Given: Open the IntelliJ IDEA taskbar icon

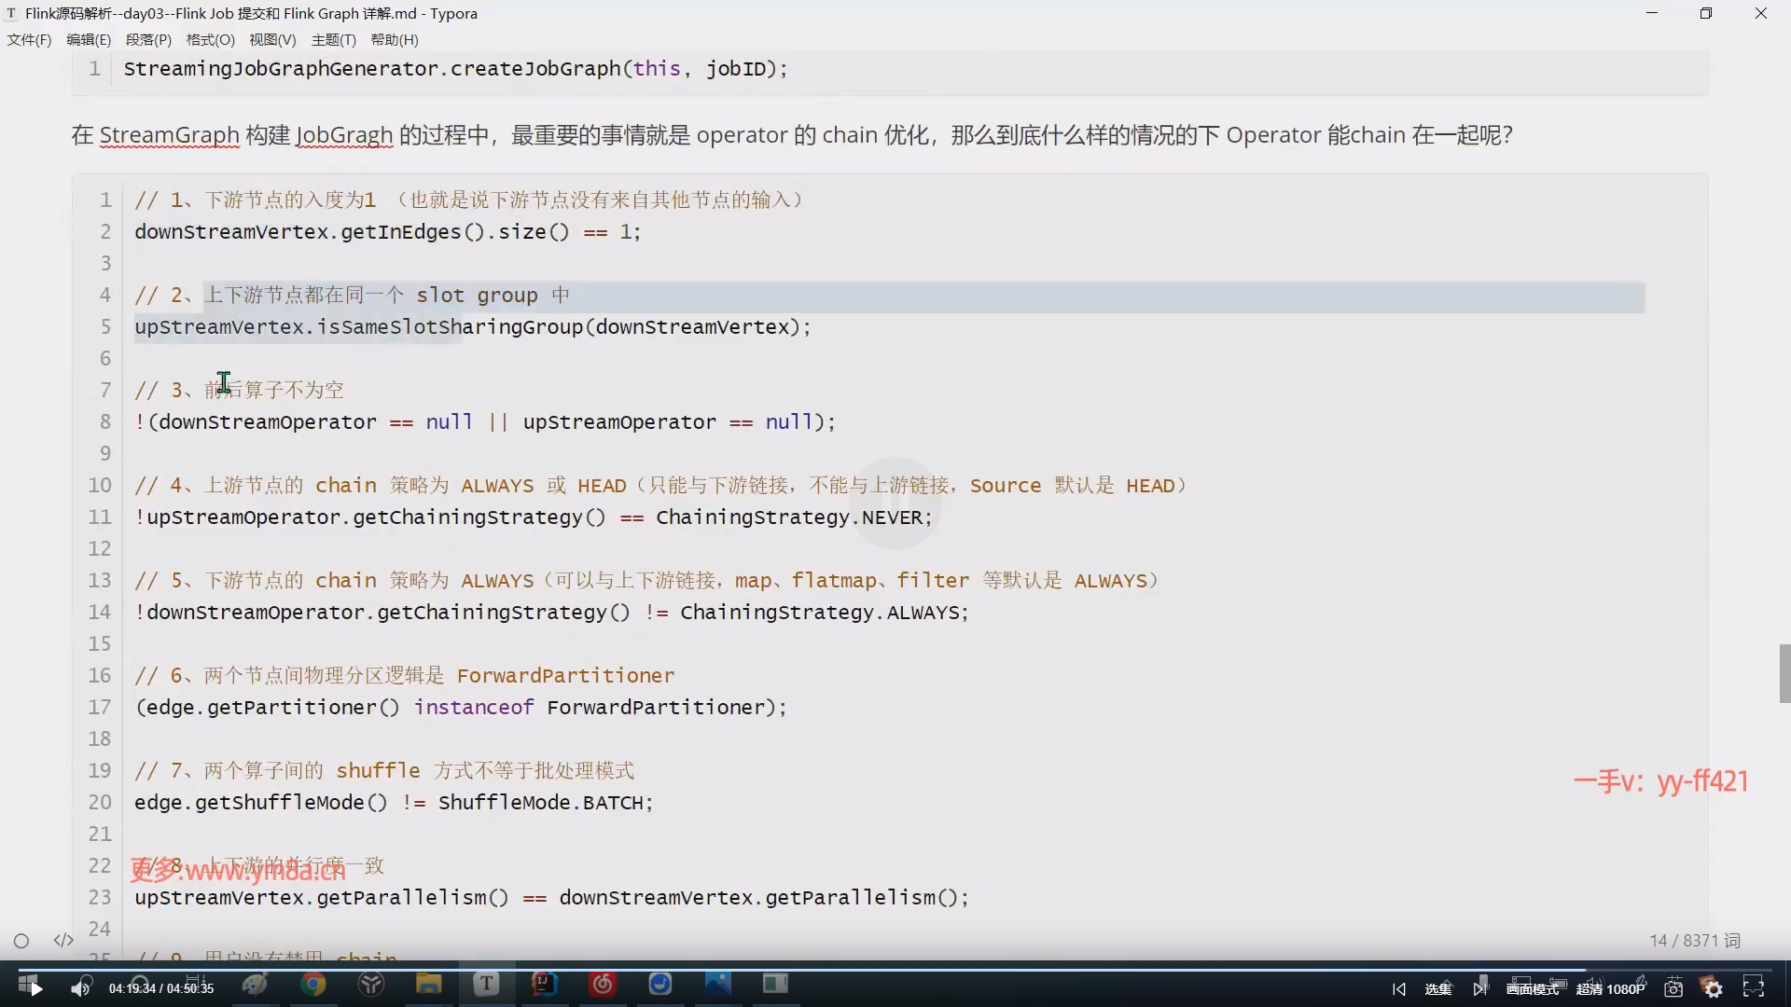Looking at the screenshot, I should (545, 984).
